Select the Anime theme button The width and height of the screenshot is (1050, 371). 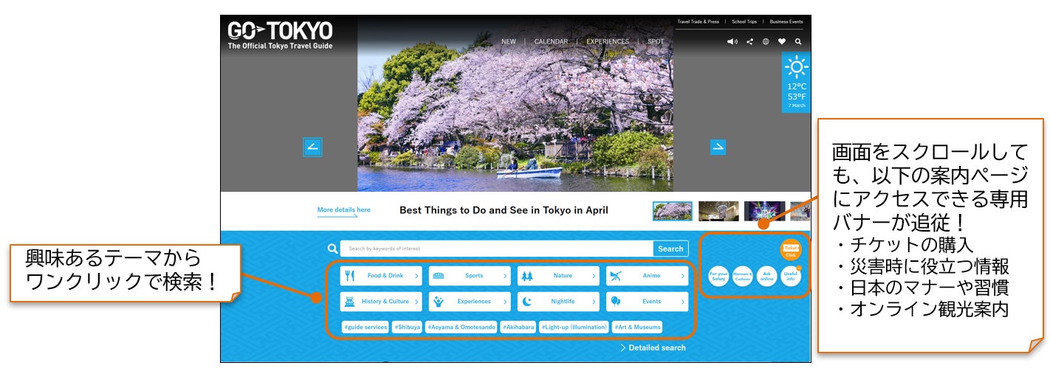coord(647,276)
